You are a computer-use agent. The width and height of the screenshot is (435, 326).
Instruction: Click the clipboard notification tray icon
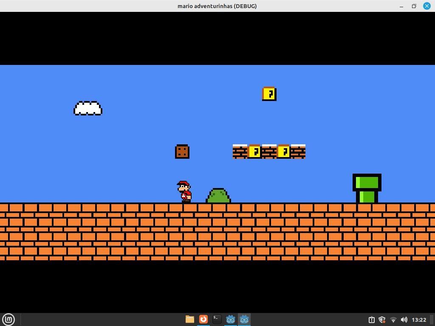coord(371,320)
